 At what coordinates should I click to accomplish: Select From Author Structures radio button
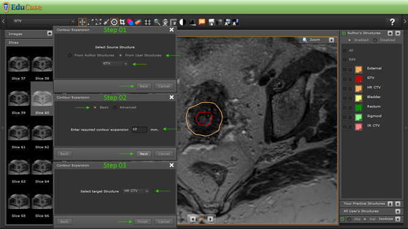(x=70, y=55)
